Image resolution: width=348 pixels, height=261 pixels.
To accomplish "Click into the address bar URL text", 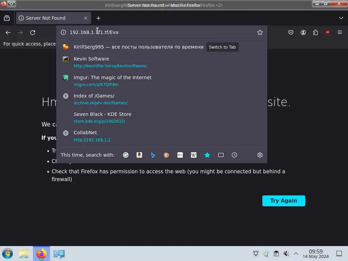I will pyautogui.click(x=94, y=32).
